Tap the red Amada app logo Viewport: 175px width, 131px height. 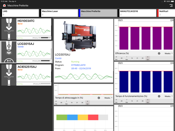point(4,5)
